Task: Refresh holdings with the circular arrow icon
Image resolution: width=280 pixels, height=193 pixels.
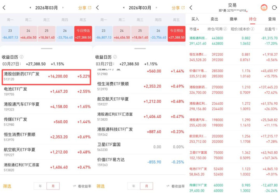Action: pyautogui.click(x=274, y=8)
